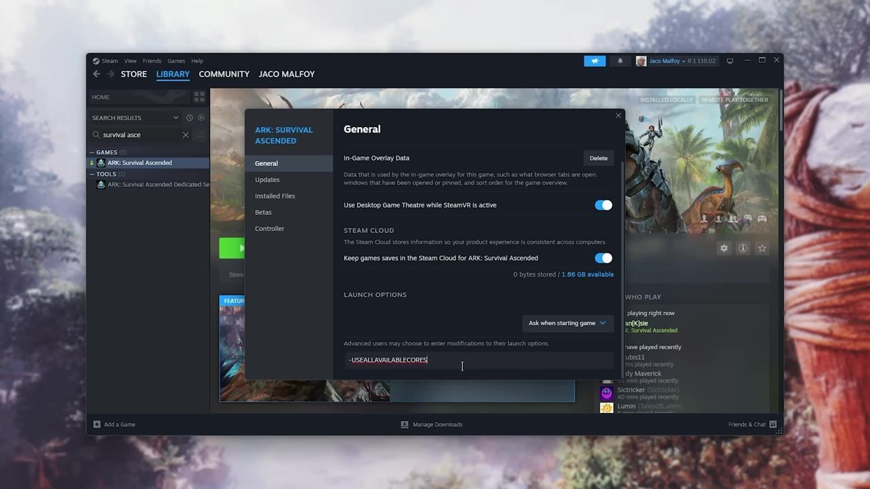
Task: Open game settings gear icon
Action: click(x=724, y=249)
